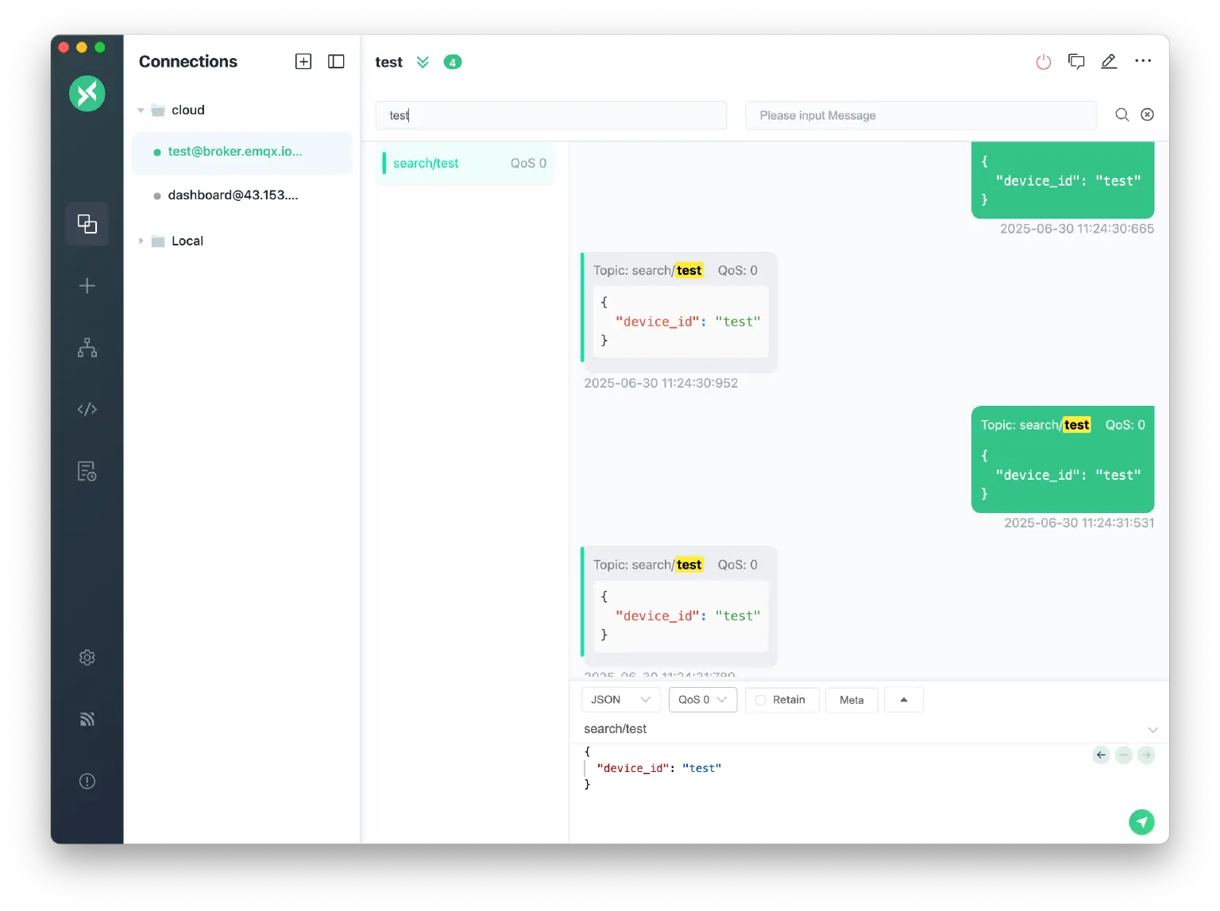Viewport: 1220px width, 911px height.
Task: Click the Please input Message field
Action: pyautogui.click(x=920, y=116)
